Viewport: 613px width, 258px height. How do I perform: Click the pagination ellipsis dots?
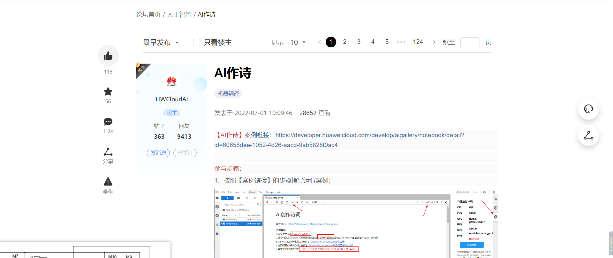click(401, 42)
